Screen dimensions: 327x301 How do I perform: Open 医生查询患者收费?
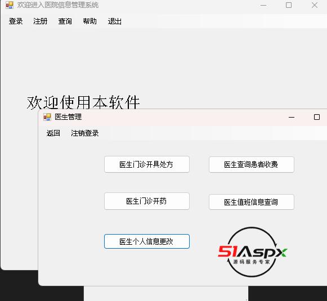coord(251,165)
